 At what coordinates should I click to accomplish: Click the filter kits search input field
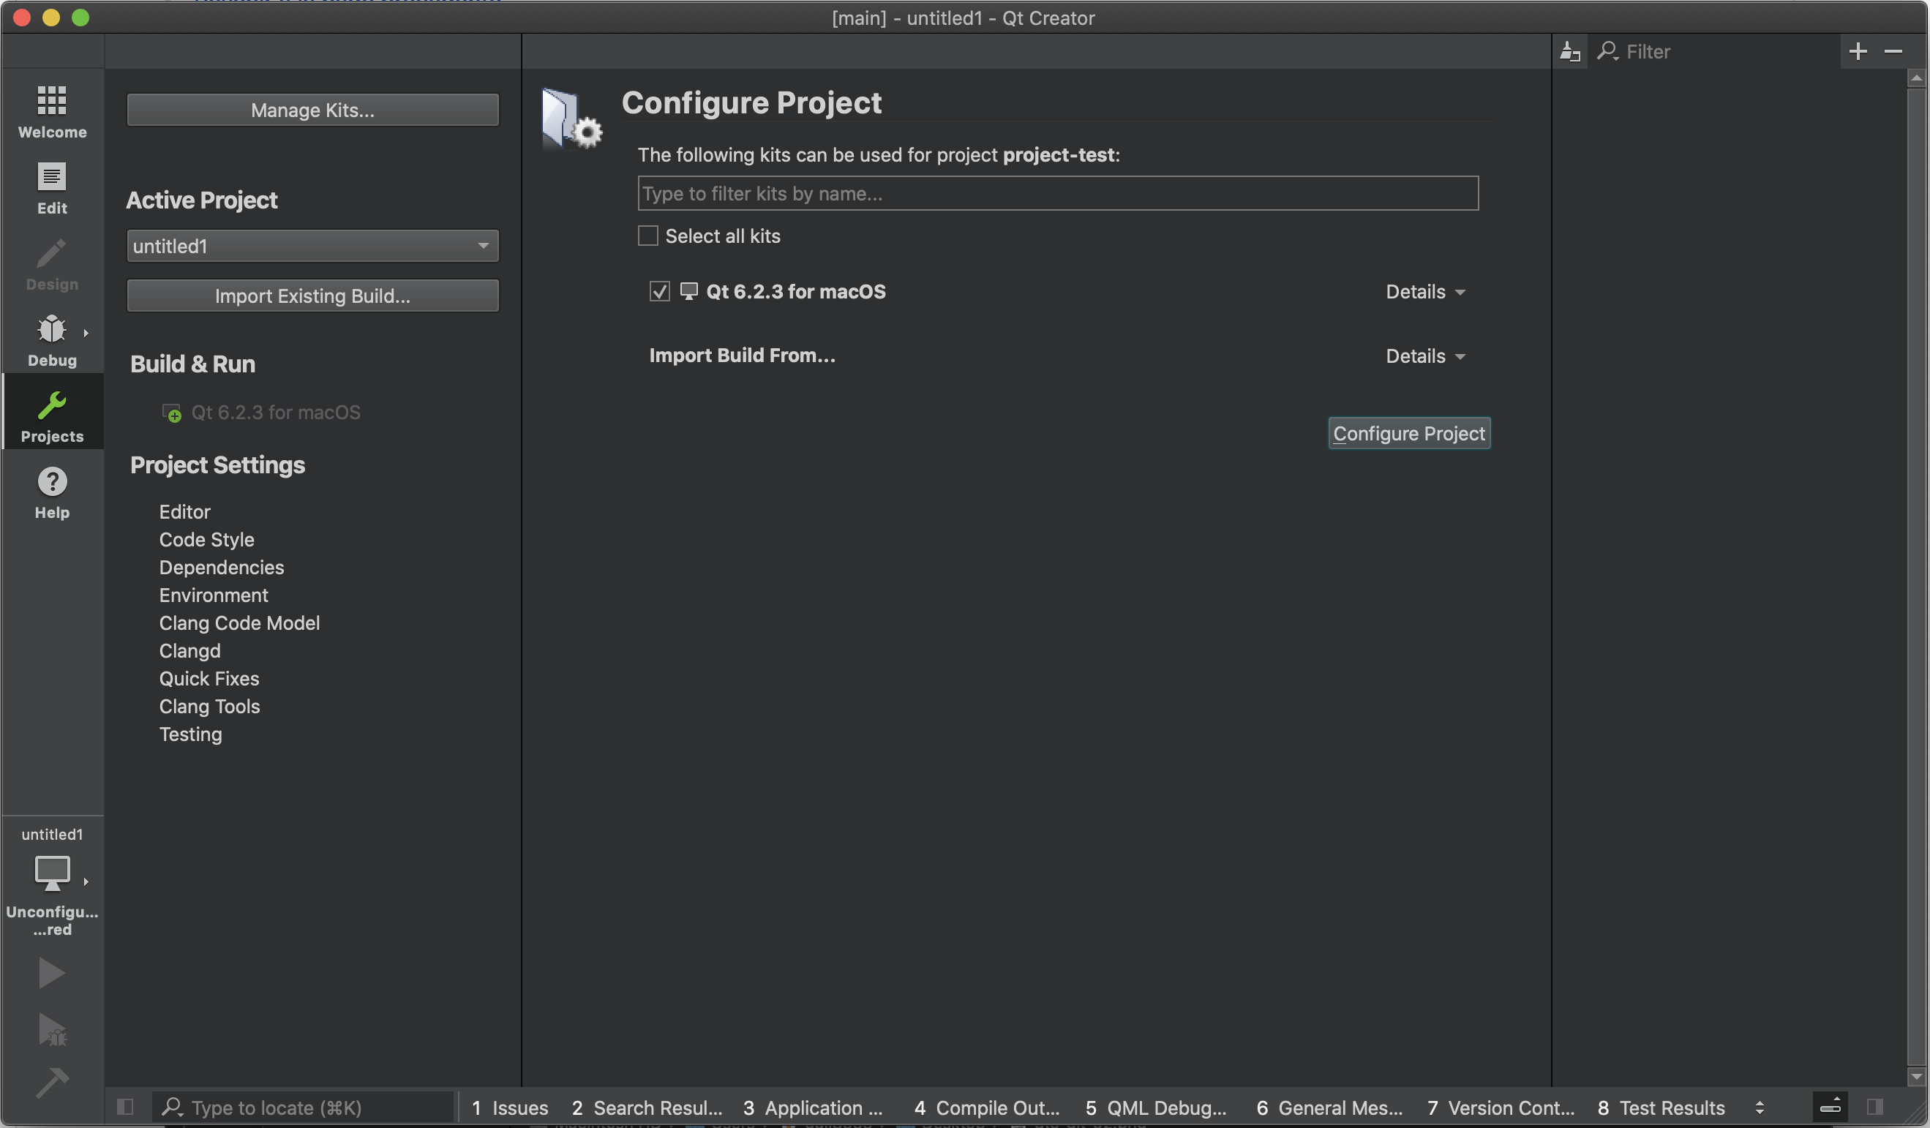coord(1057,192)
